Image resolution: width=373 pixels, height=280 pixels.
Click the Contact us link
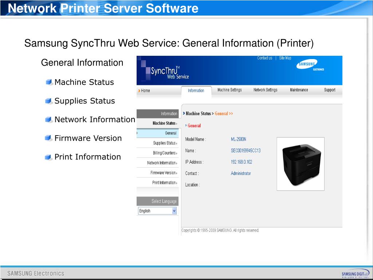tap(264, 58)
